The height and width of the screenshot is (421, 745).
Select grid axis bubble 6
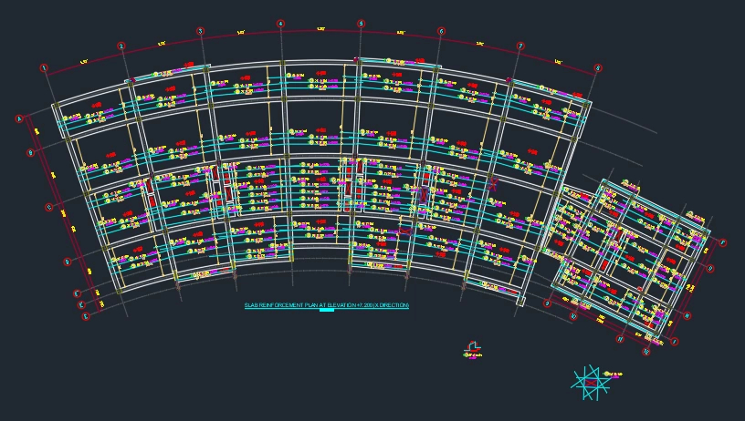(441, 31)
